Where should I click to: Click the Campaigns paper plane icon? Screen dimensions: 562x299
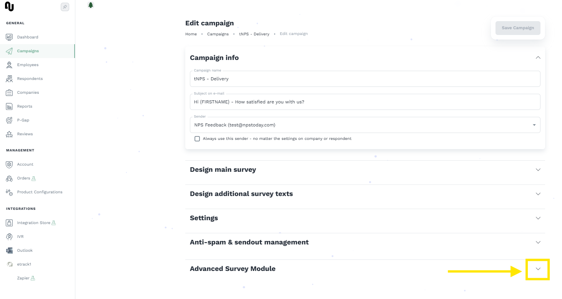pos(9,51)
